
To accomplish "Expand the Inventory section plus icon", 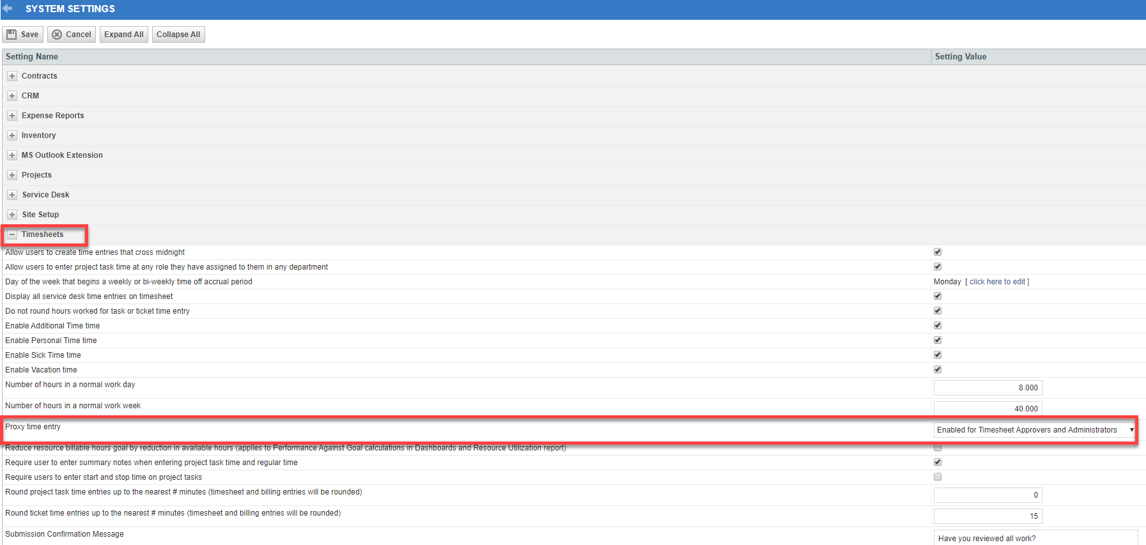I will point(12,135).
